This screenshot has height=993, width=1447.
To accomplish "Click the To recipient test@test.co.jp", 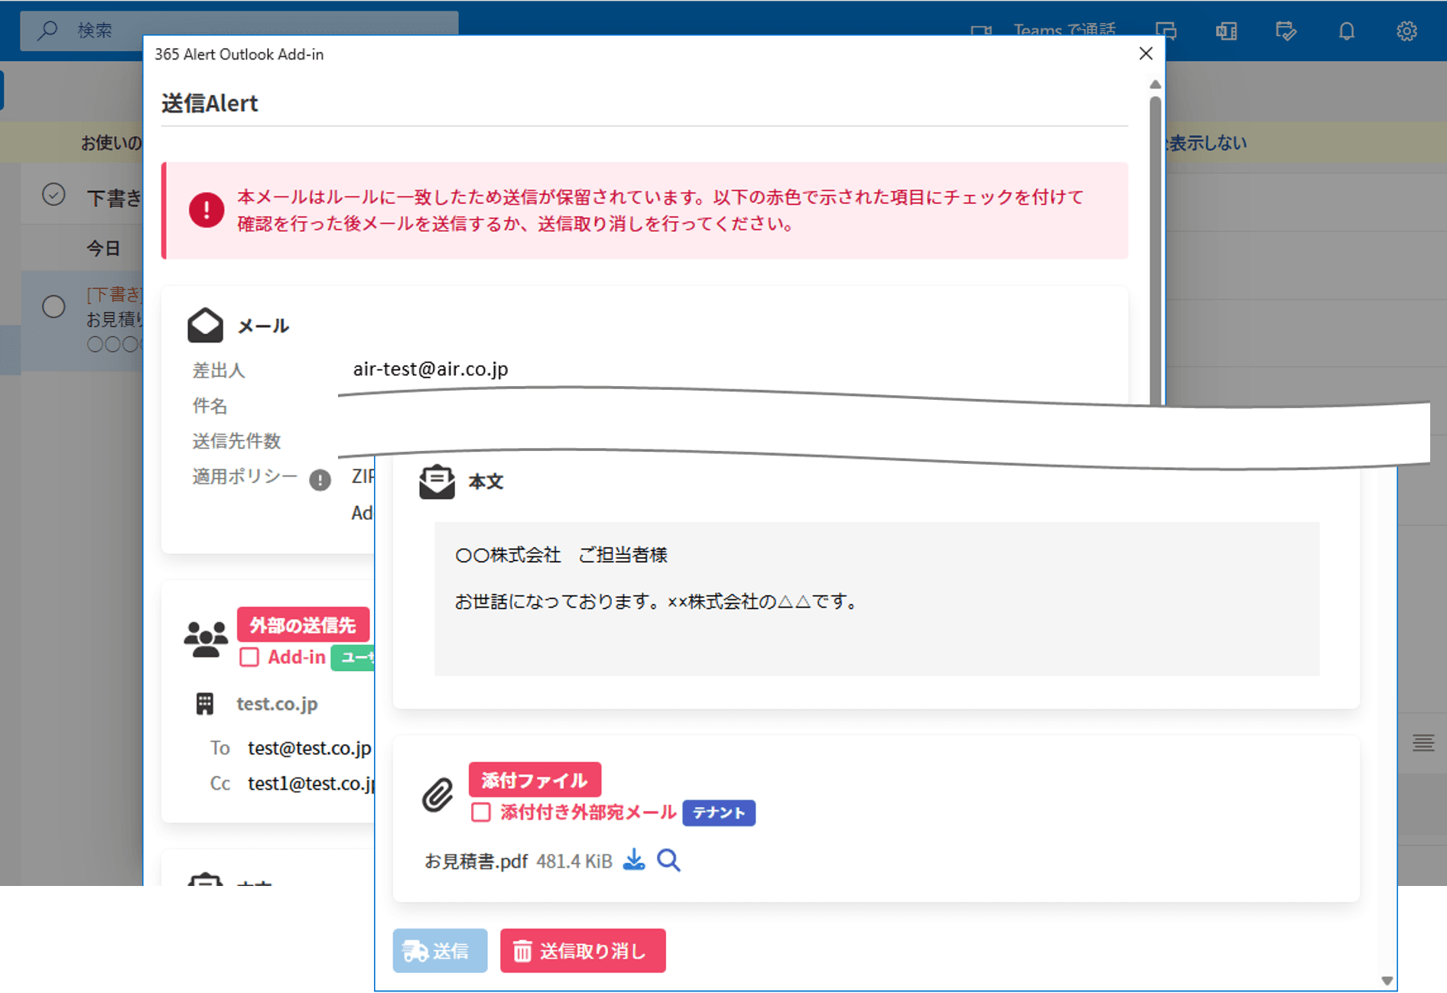I will [310, 748].
